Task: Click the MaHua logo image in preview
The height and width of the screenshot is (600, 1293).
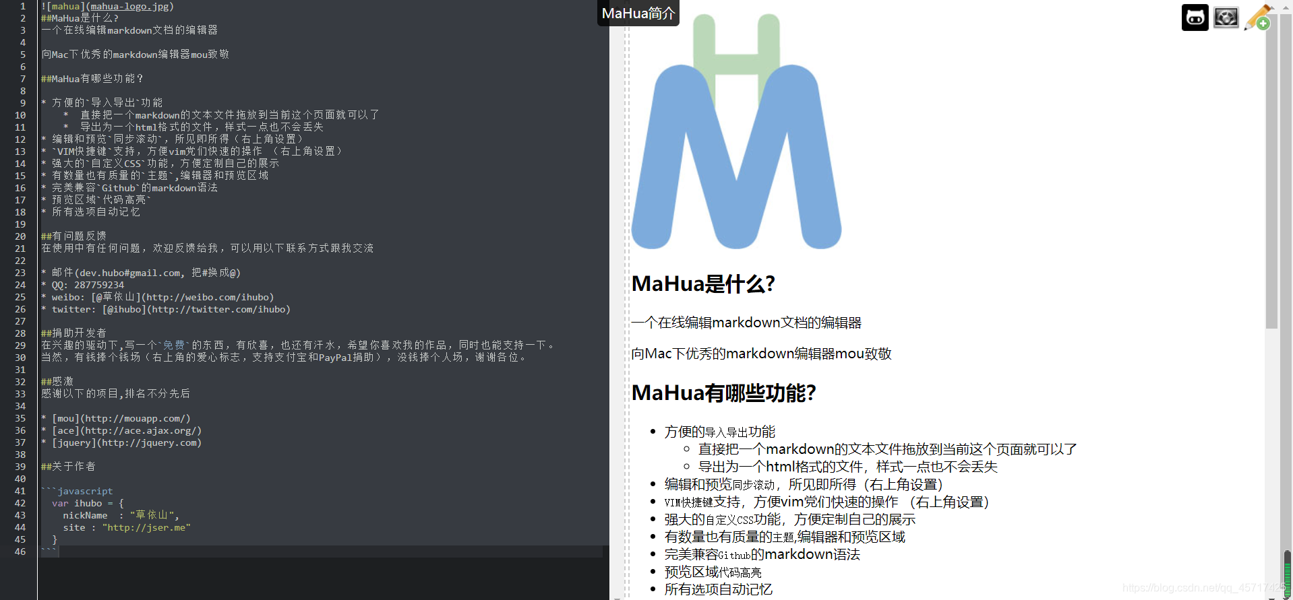Action: (736, 131)
